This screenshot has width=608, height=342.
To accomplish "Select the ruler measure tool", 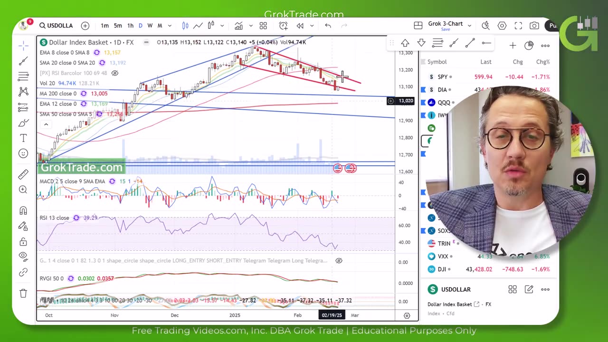I will [x=23, y=175].
